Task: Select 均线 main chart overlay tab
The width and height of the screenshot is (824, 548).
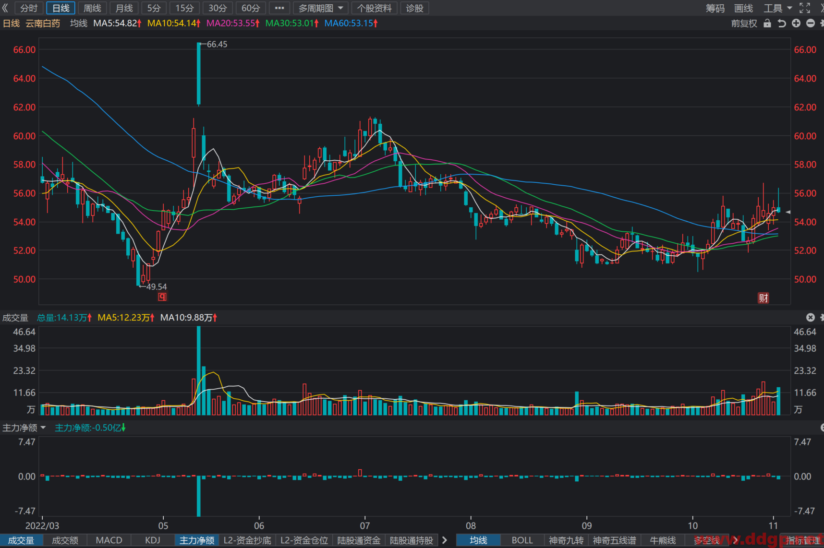Action: pos(478,540)
